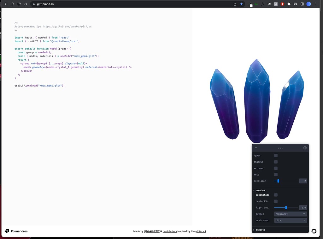Click the @NikkitaFTW link in the footer
Viewport: 323px width, 239px height.
coord(152,231)
